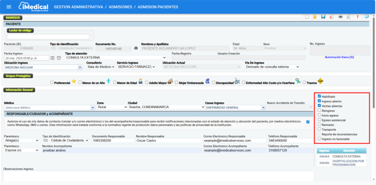The image size is (376, 185).
Task: Enable the Reingreso checkbox
Action: point(319,110)
